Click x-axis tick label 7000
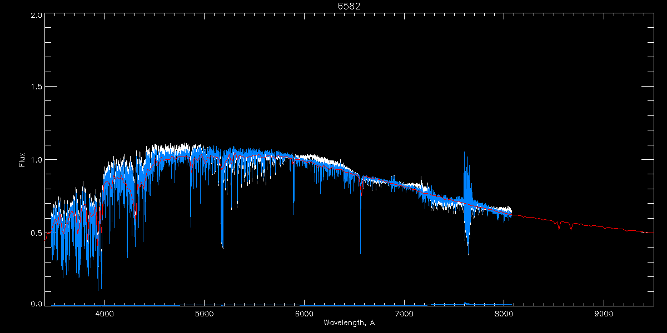Viewport: 667px width, 333px height. (x=404, y=314)
